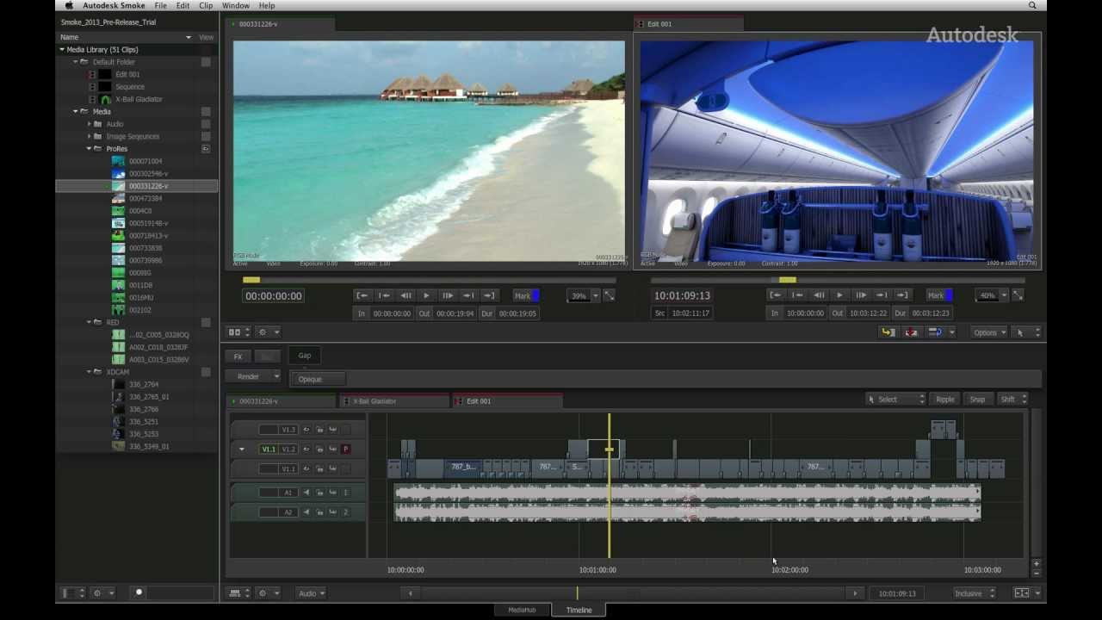Toggle Snap in the timeline
The image size is (1102, 620).
pyautogui.click(x=977, y=400)
